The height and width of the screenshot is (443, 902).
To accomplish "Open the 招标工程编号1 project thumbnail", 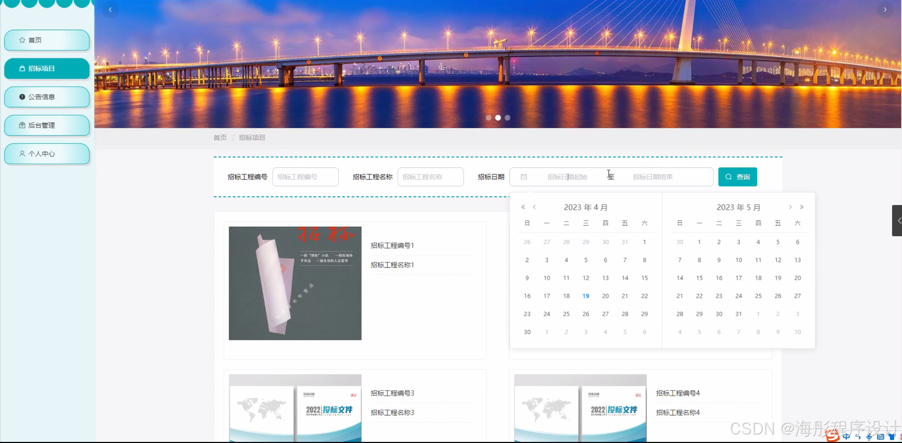I will 295,283.
